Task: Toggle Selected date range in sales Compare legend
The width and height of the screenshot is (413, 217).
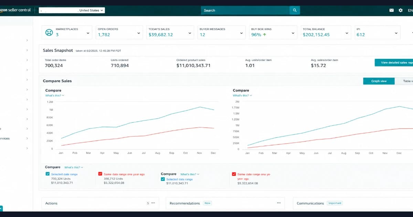Action: (163, 179)
